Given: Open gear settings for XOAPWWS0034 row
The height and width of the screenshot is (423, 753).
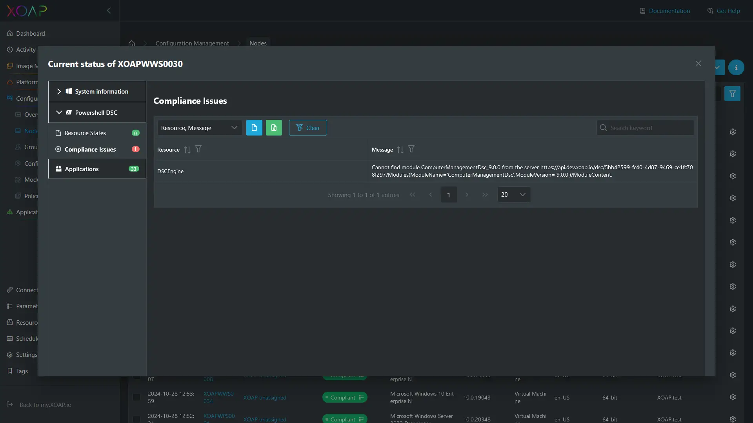Looking at the screenshot, I should [x=733, y=397].
